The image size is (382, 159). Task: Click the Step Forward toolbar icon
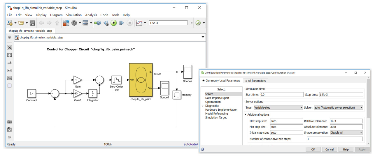tap(122, 23)
